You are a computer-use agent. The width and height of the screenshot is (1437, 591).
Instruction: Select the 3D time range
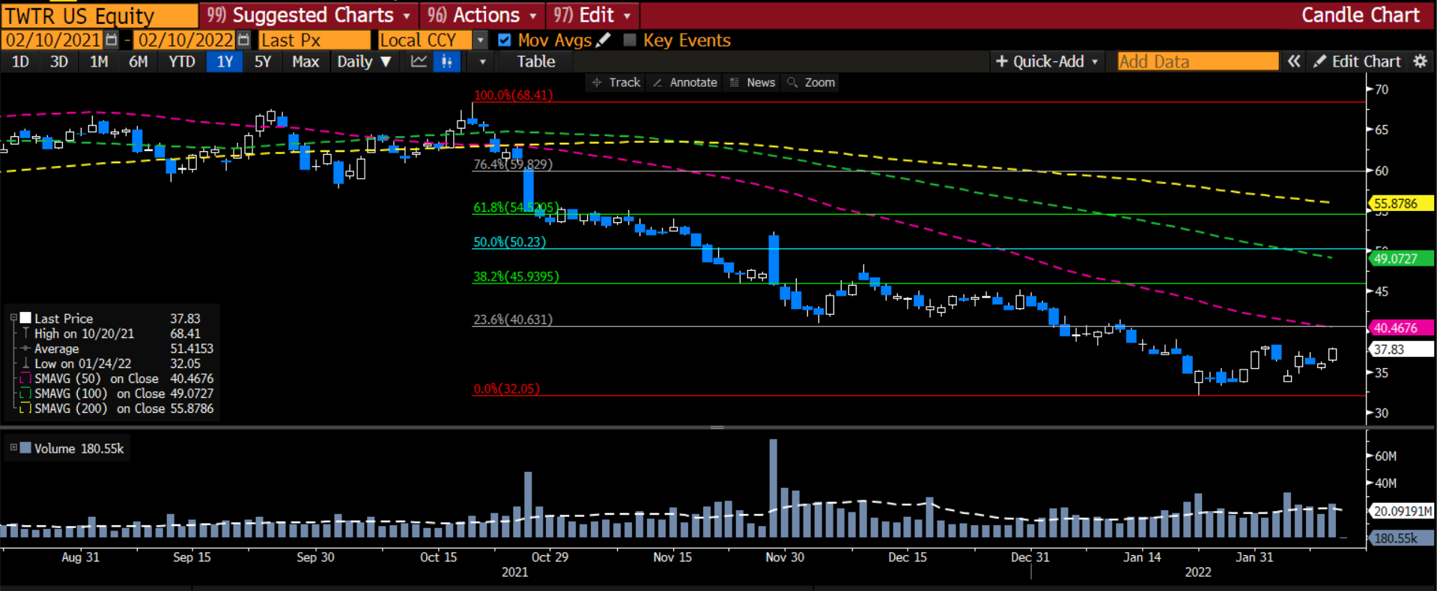[59, 61]
